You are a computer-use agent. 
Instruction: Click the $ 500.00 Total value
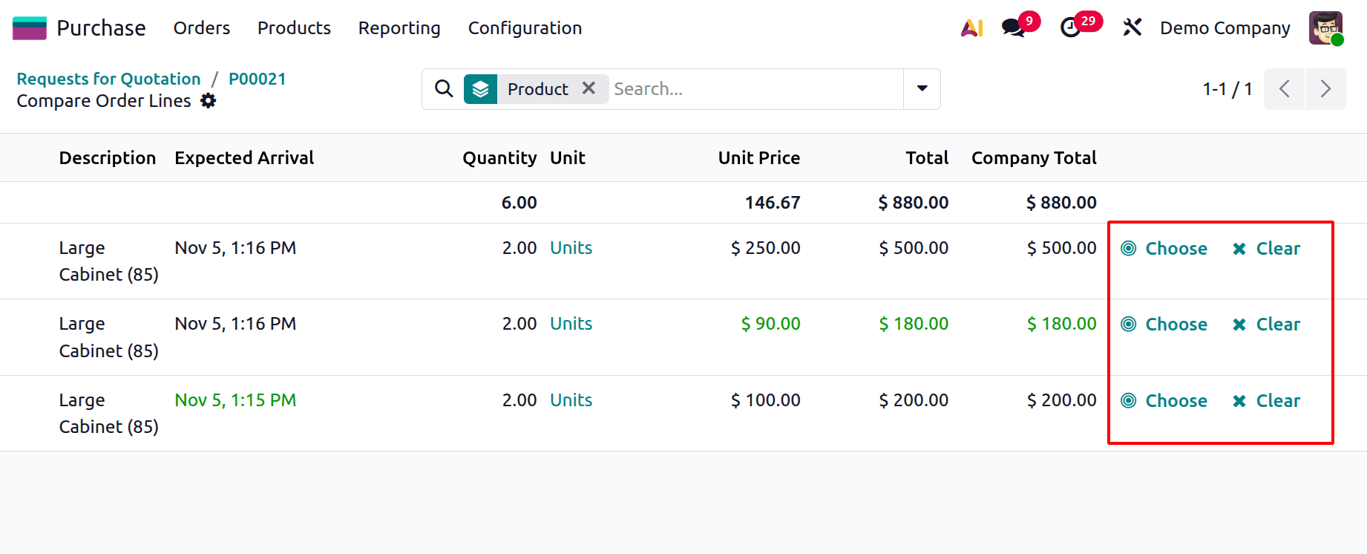click(914, 248)
